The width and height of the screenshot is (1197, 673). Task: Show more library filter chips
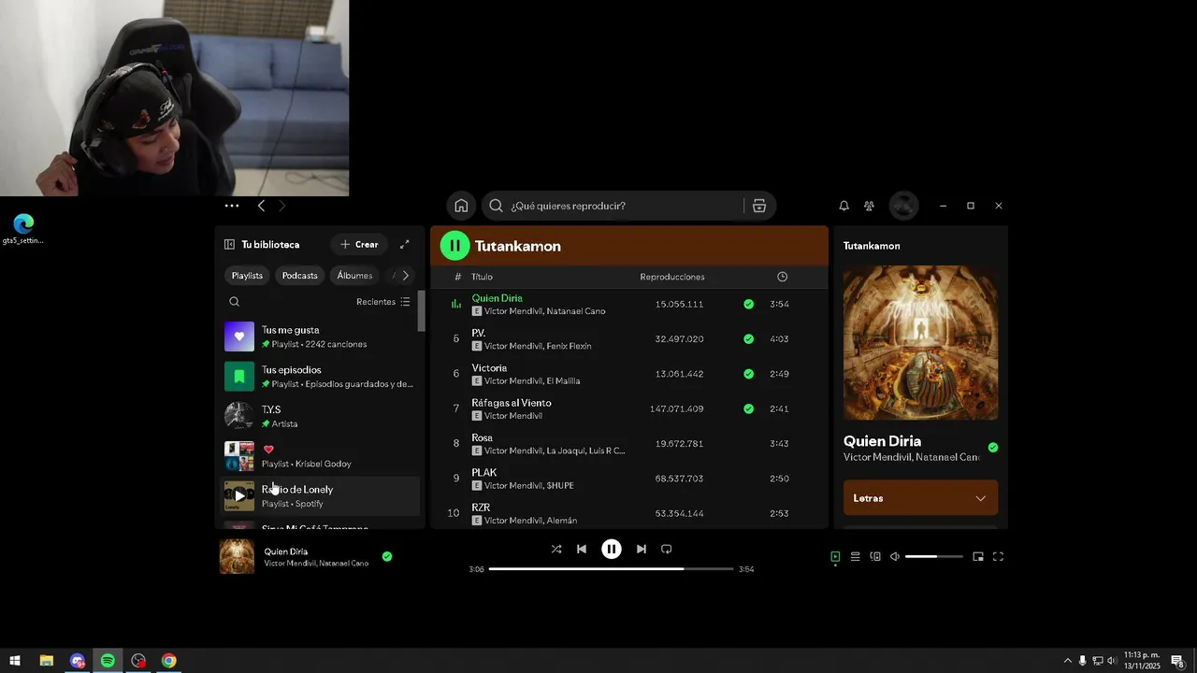pos(405,276)
